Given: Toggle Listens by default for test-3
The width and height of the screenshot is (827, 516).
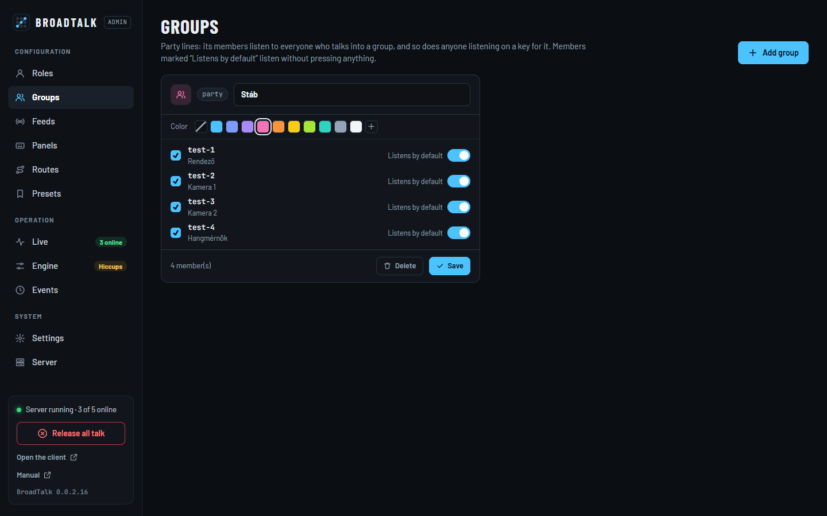Looking at the screenshot, I should pos(459,207).
